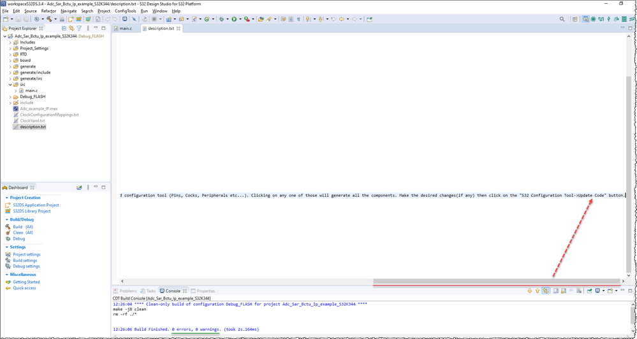Image resolution: width=637 pixels, height=339 pixels.
Task: Click the Terminate stop square in toolbar
Action: tap(154, 19)
